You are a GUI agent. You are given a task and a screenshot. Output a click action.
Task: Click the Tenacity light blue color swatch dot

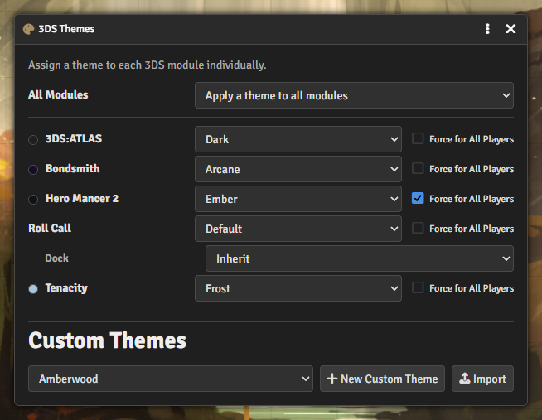[x=33, y=289]
